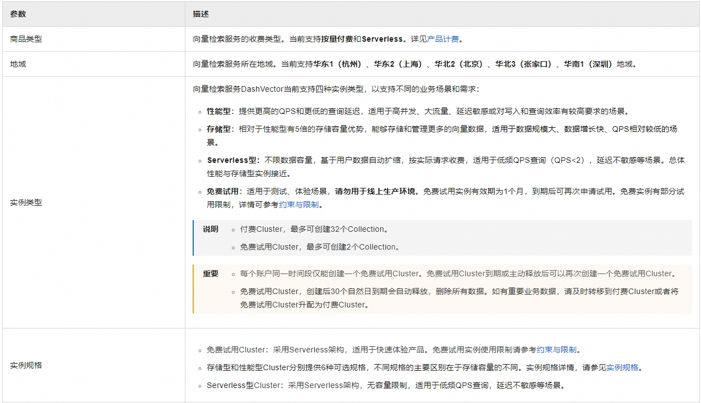The image size is (701, 403).
Task: Click 约束与限制 link in 实例类型 row
Action: point(299,205)
